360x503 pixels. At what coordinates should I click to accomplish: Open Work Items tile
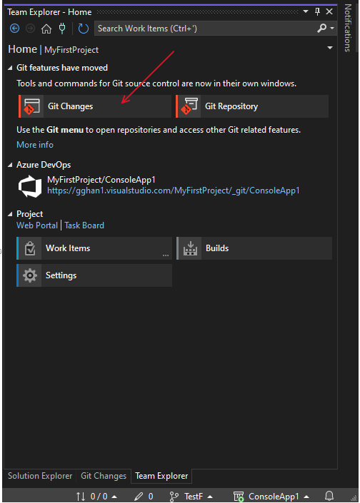pos(94,248)
